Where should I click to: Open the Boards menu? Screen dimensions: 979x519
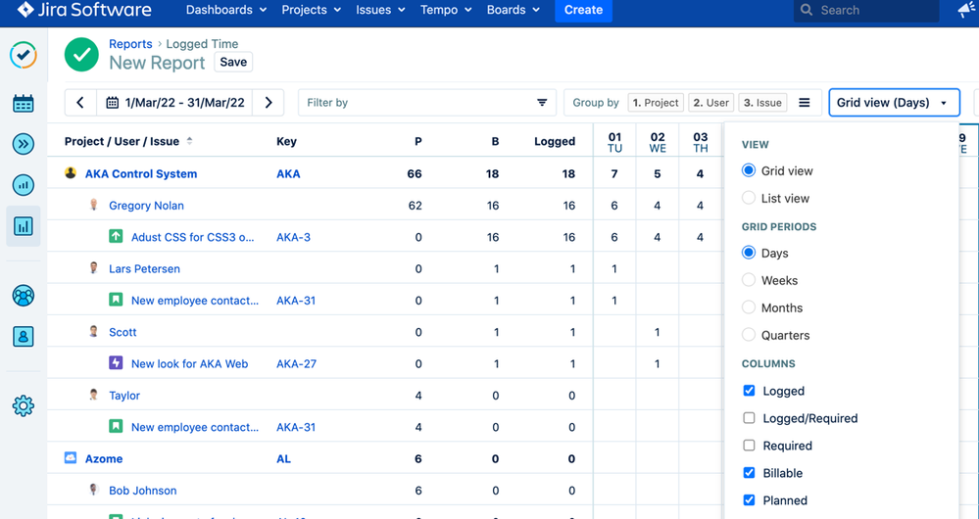click(x=514, y=10)
